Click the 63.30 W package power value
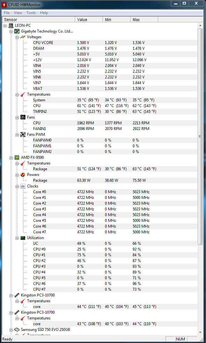206x343 pixels. pyautogui.click(x=84, y=180)
